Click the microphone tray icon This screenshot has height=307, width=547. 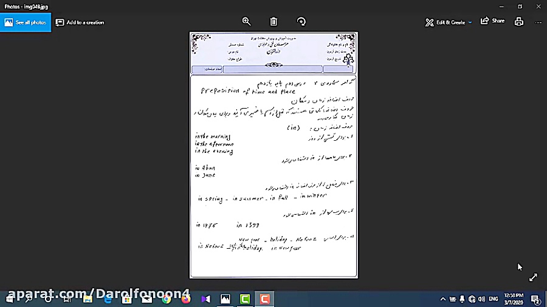(x=463, y=299)
